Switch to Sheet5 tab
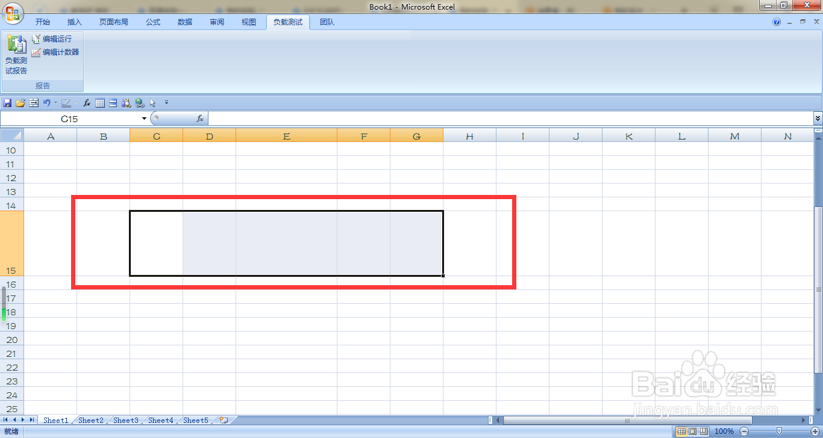 (196, 420)
